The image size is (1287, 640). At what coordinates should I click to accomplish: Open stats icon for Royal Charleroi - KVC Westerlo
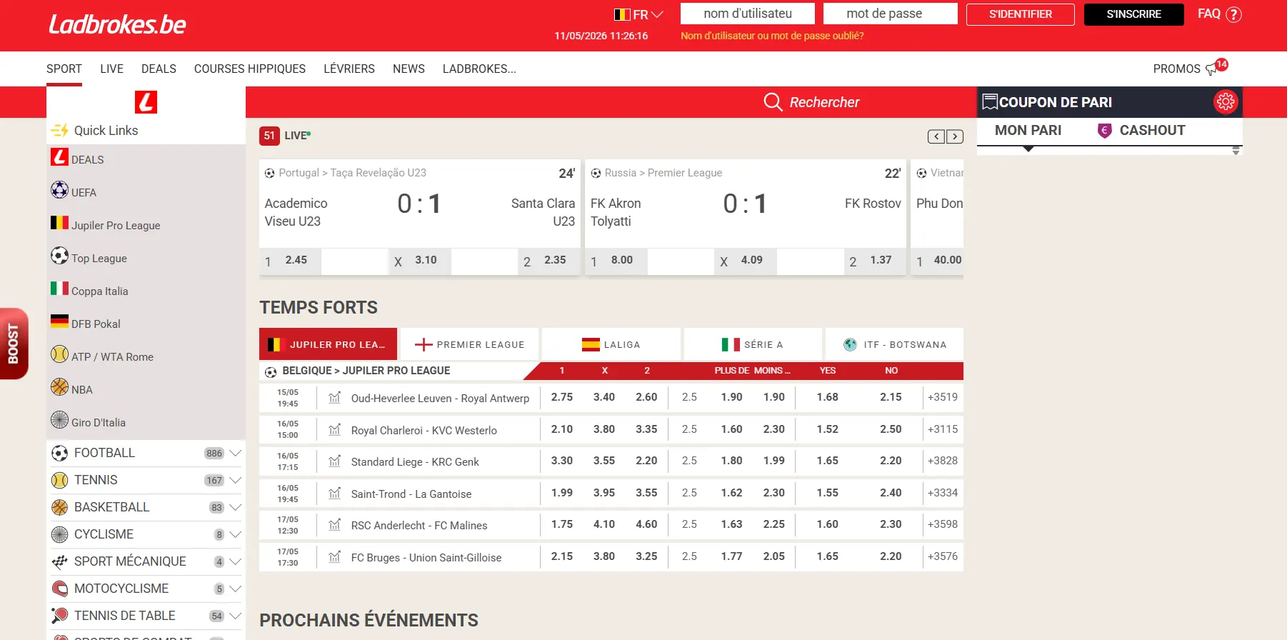pyautogui.click(x=334, y=430)
